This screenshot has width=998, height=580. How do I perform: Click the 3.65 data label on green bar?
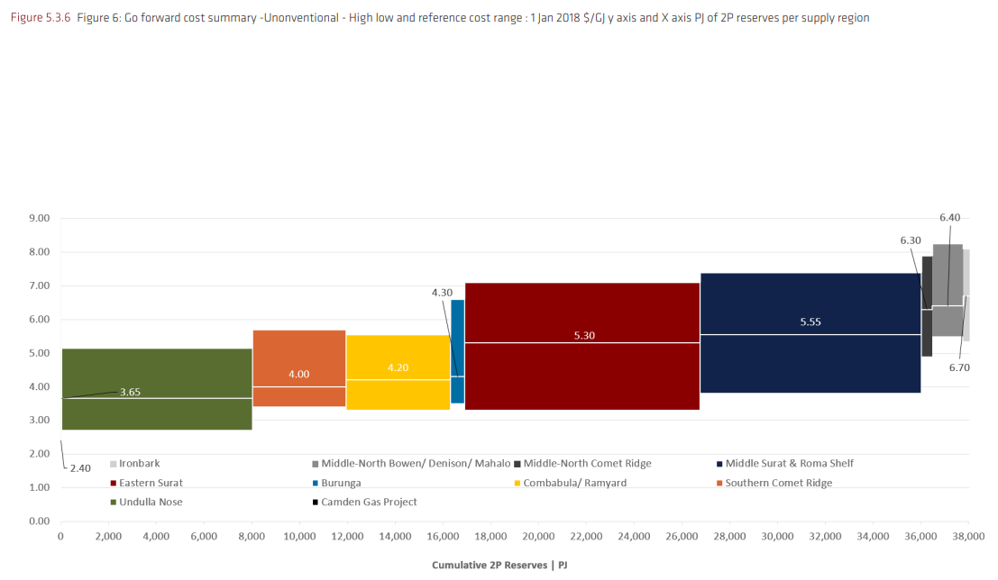pyautogui.click(x=130, y=392)
